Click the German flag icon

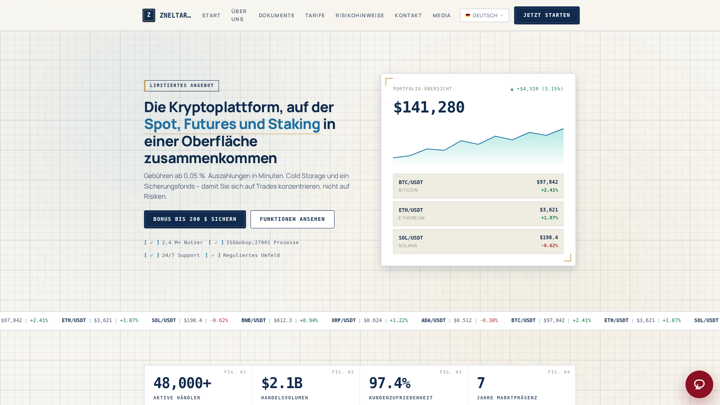coord(468,15)
